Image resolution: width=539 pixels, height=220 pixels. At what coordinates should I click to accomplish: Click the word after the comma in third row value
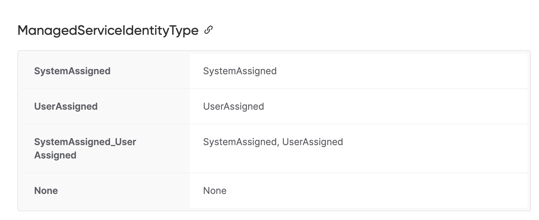[312, 142]
